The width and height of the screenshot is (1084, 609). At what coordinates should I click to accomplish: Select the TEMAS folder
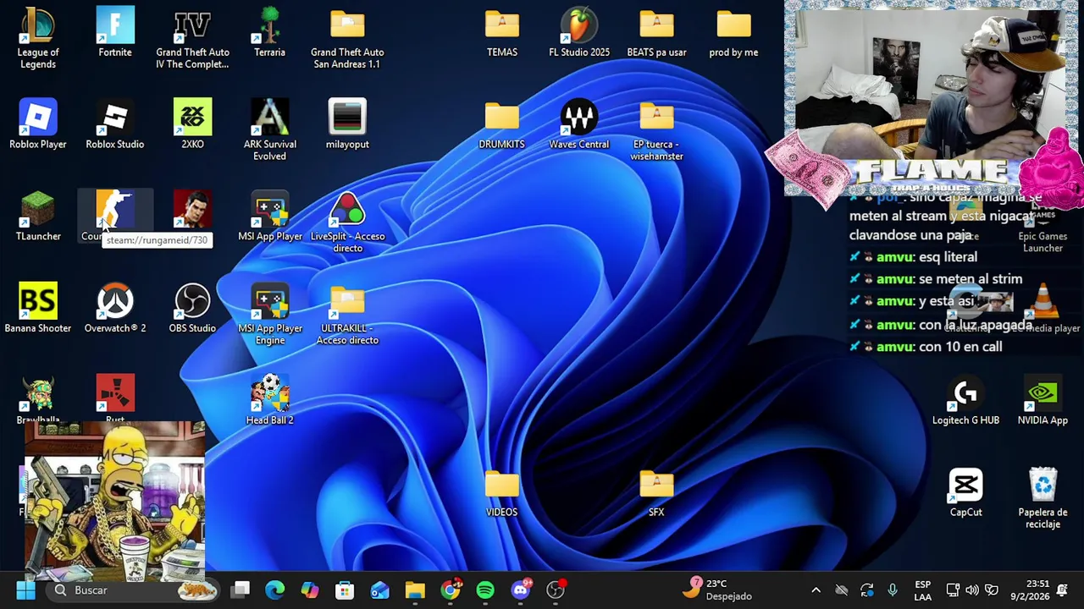502,32
